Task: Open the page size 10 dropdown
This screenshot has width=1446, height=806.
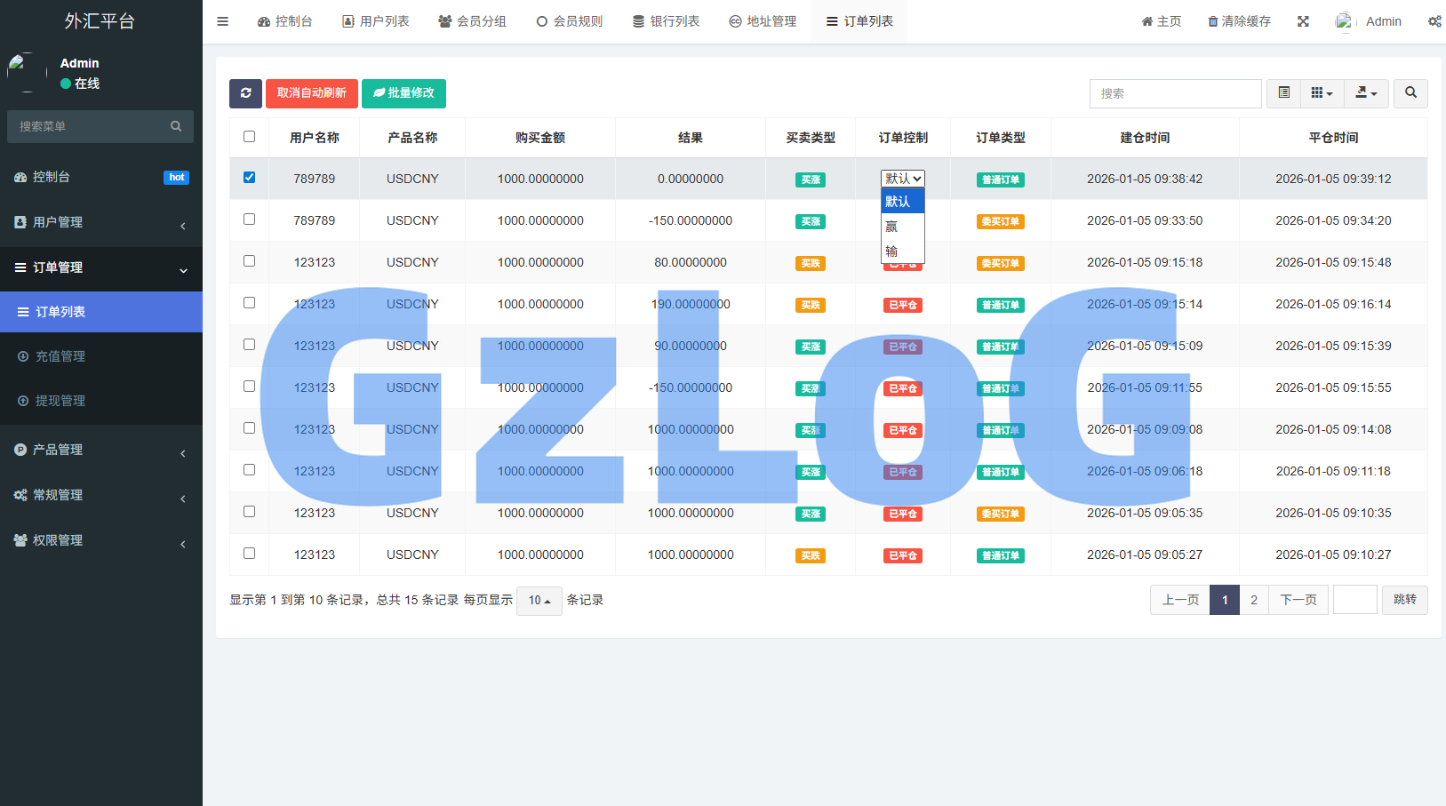Action: (x=539, y=601)
